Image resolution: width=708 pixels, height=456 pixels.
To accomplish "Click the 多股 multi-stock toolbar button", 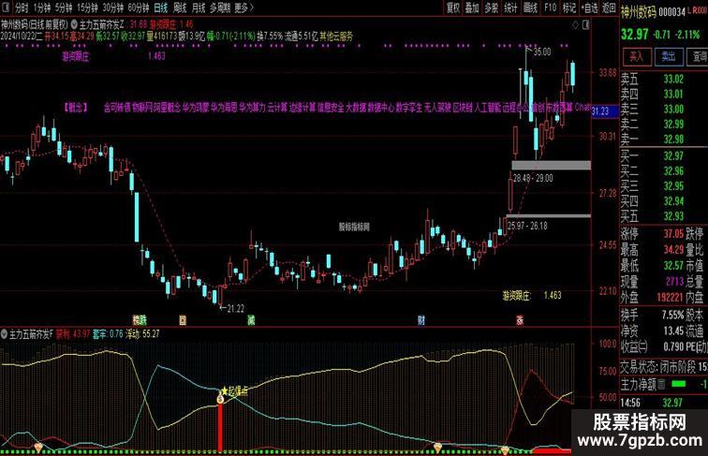I will 492,7.
